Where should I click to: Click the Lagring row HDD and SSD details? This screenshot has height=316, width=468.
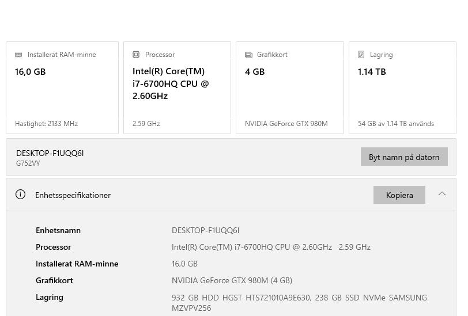299,303
